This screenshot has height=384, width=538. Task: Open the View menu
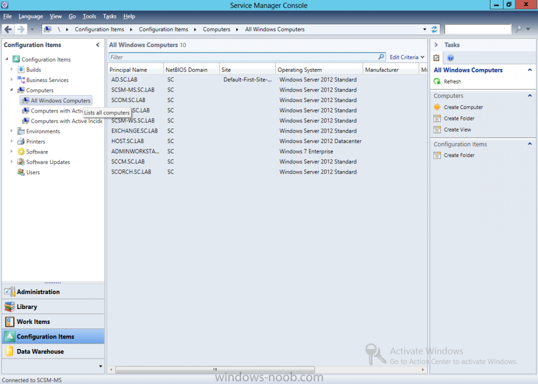click(x=56, y=16)
